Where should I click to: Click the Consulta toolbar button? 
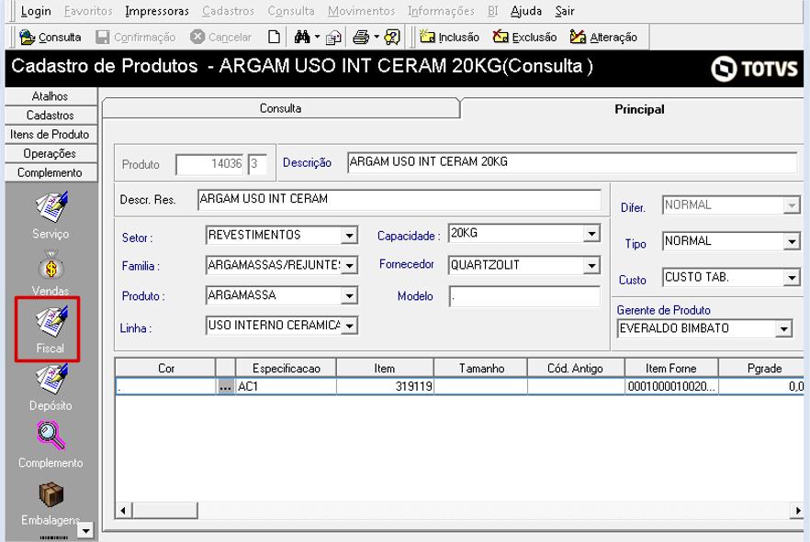tap(51, 37)
